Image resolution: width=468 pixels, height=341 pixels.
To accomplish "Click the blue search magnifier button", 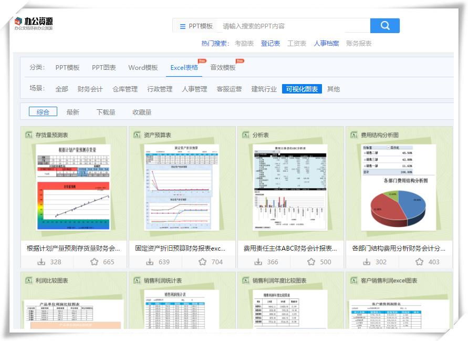I will pos(384,25).
